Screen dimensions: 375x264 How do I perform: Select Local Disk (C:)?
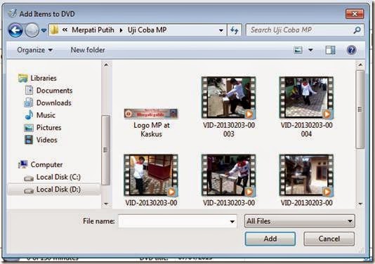point(58,177)
